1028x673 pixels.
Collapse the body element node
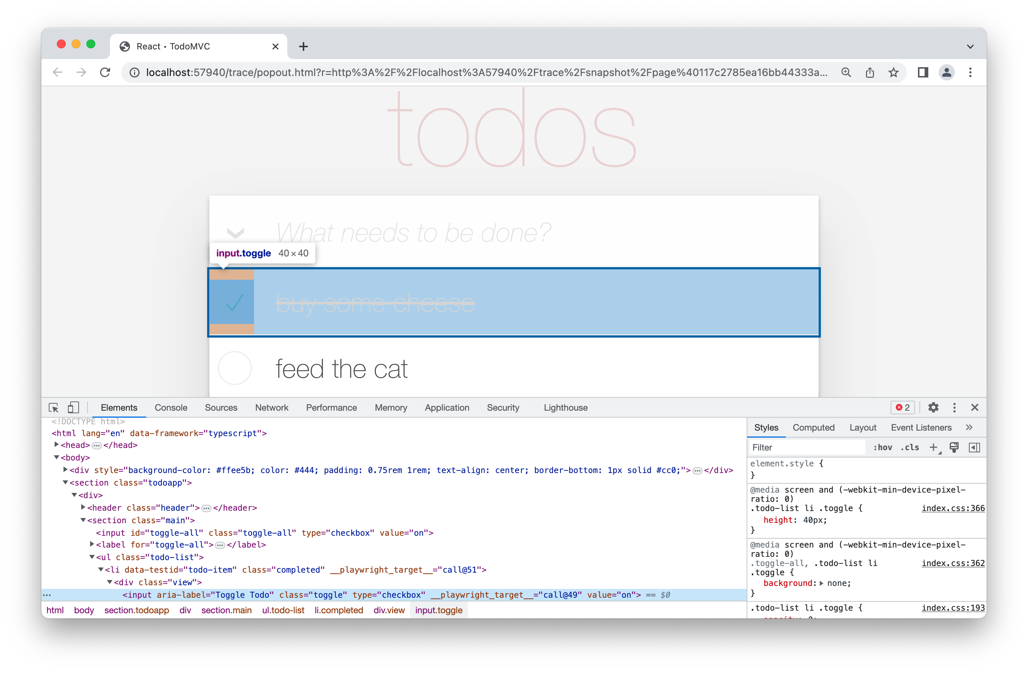(56, 457)
